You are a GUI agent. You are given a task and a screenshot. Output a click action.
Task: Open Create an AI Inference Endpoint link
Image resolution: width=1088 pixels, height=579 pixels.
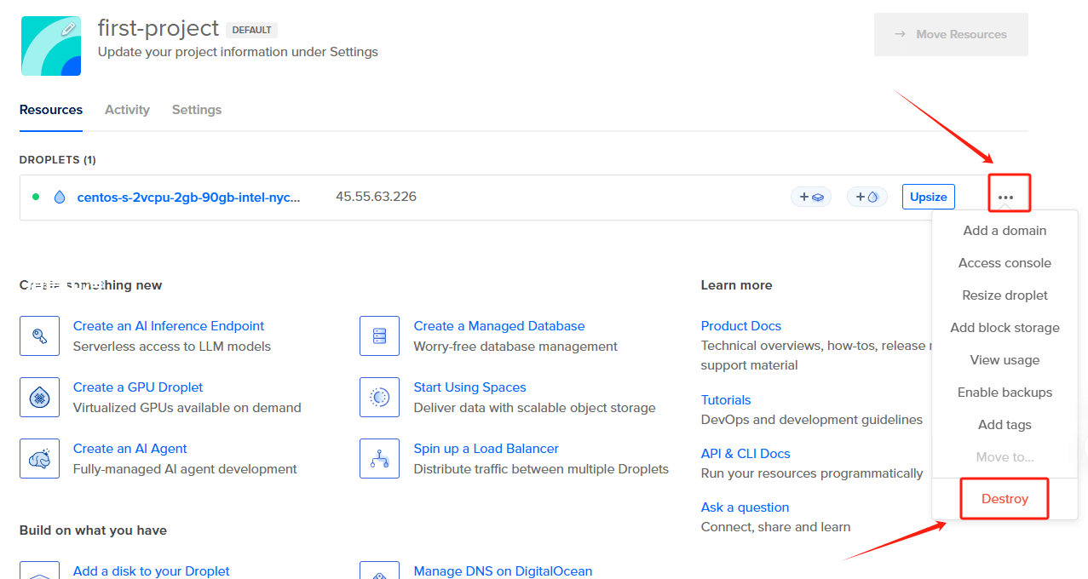[169, 326]
